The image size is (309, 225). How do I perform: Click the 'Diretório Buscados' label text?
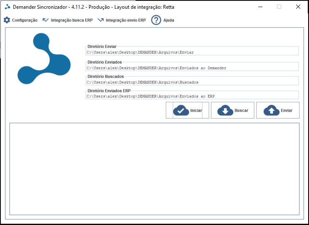click(106, 77)
